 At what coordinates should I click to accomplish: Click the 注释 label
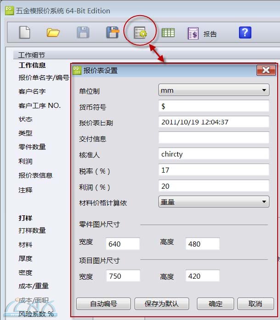[x=25, y=190]
